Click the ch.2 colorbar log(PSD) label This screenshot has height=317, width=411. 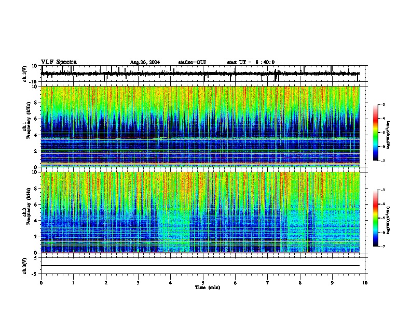pos(389,220)
